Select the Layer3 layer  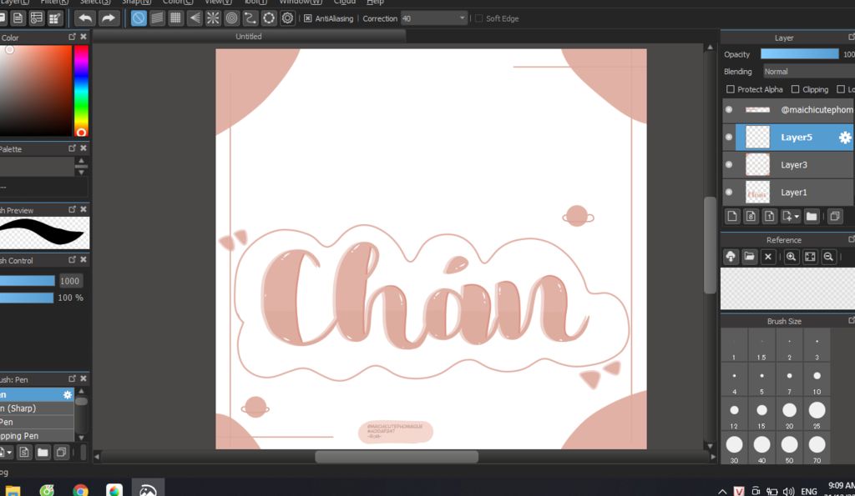click(x=788, y=164)
